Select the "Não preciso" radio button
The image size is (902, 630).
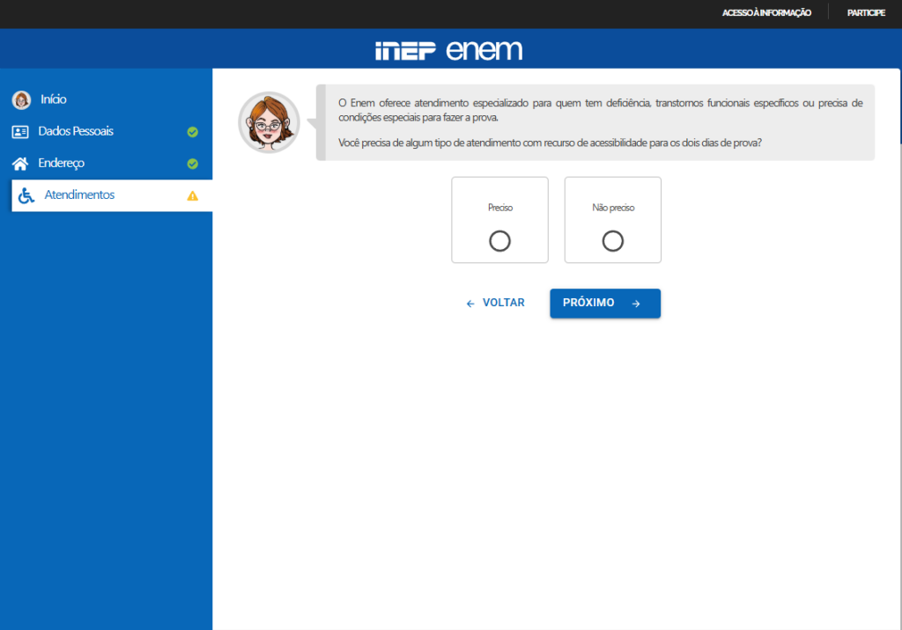[613, 241]
